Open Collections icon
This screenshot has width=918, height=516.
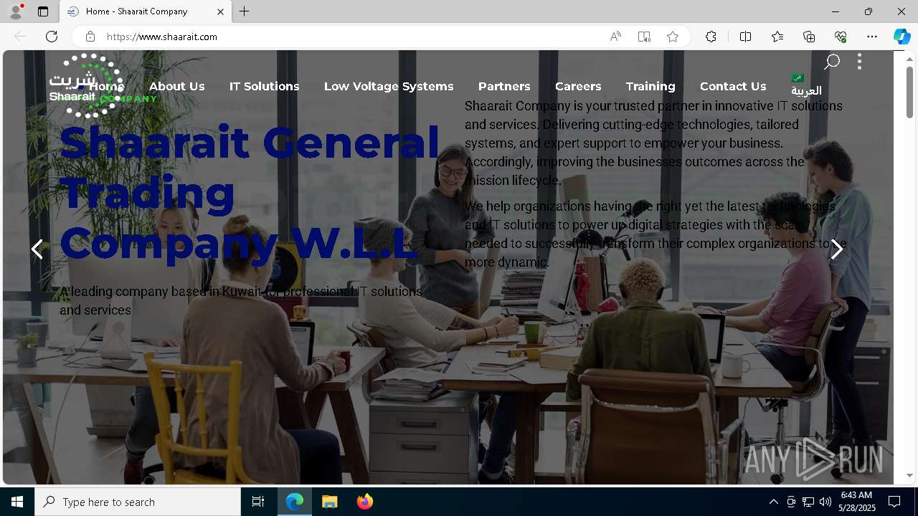tap(809, 37)
